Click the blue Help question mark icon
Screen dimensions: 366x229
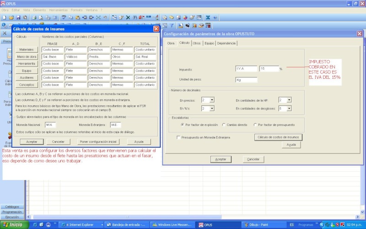pos(215,17)
